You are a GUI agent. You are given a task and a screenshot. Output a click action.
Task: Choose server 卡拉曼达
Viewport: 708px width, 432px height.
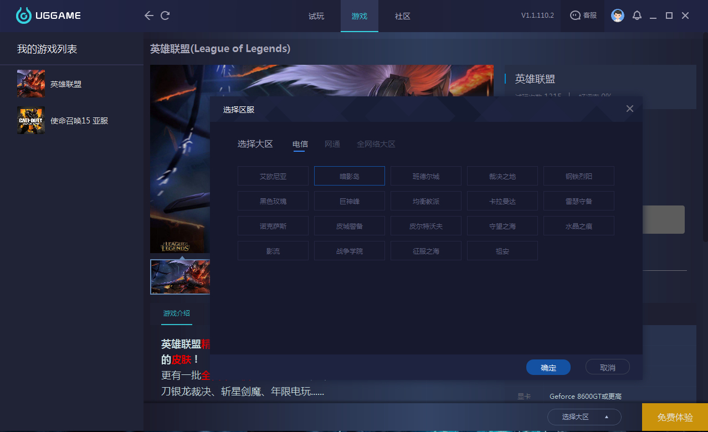pos(502,201)
